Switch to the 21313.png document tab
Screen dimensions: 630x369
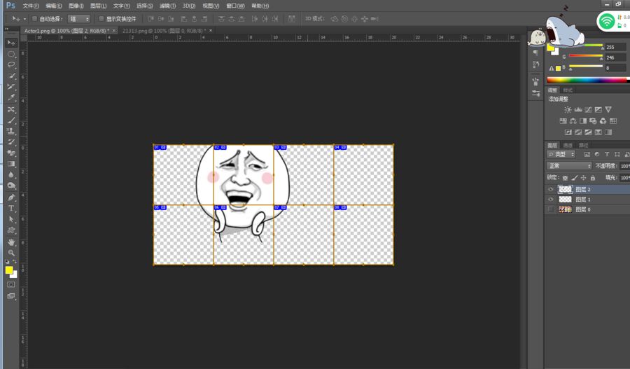[164, 31]
